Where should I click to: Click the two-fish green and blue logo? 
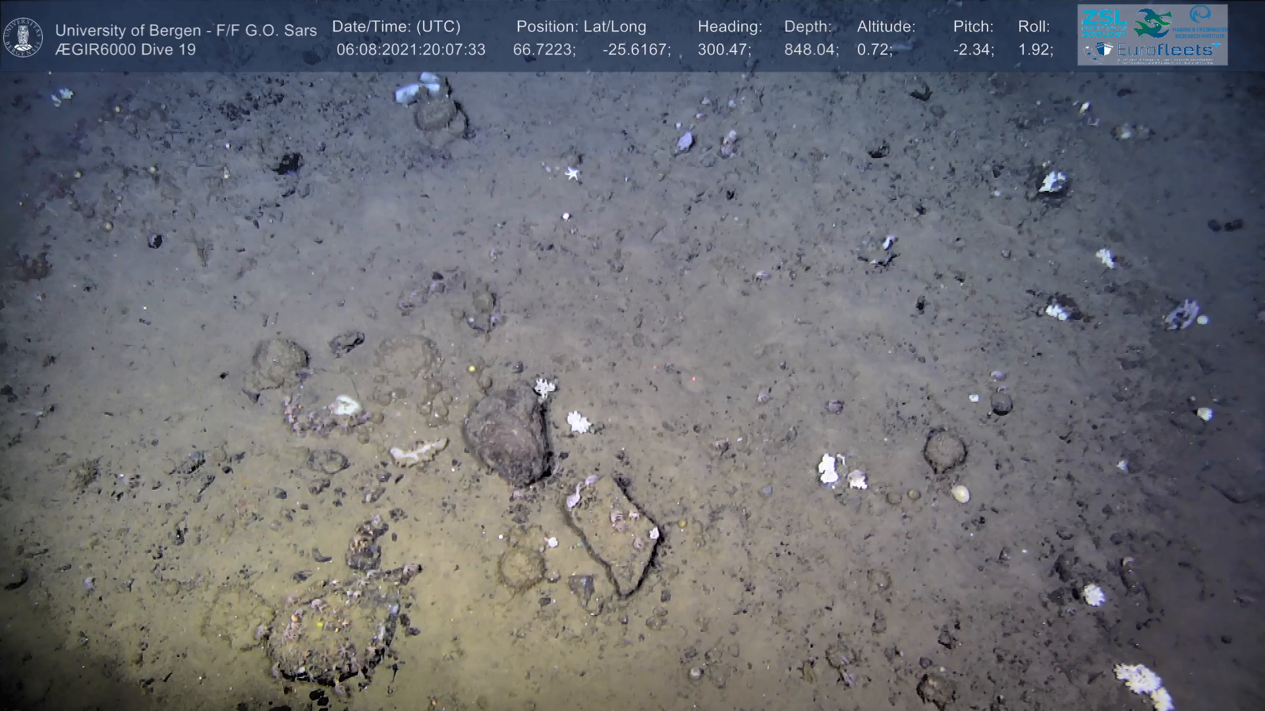[1151, 23]
